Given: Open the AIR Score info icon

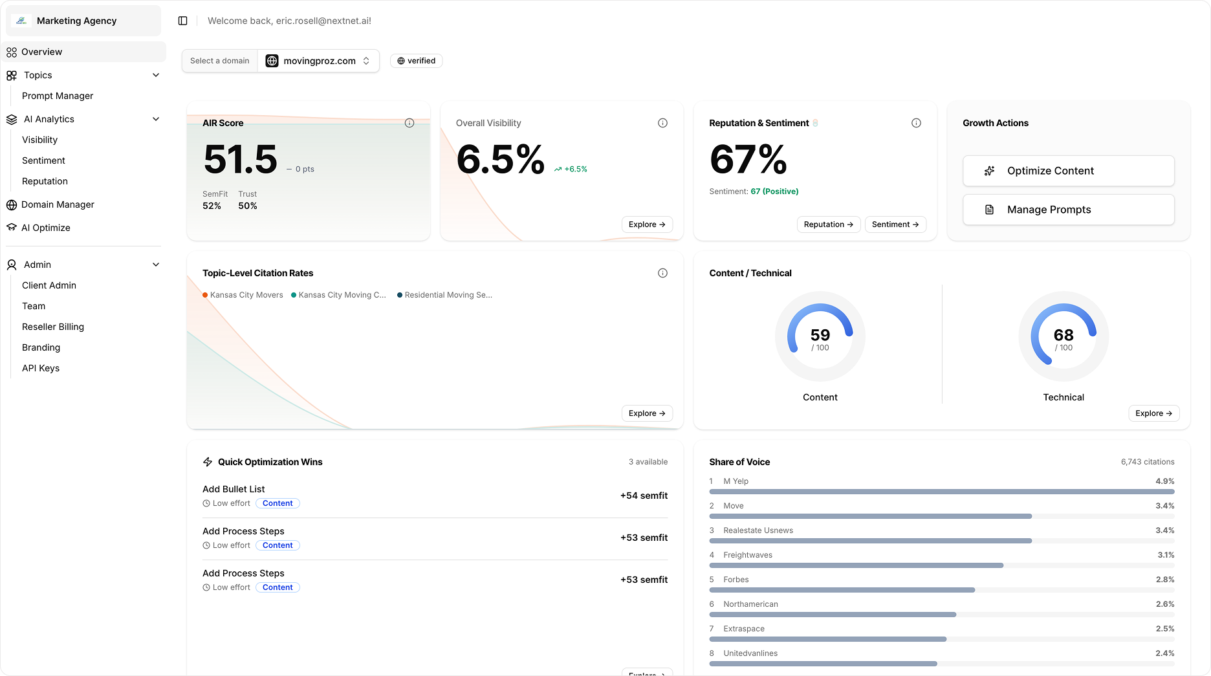Looking at the screenshot, I should 409,123.
